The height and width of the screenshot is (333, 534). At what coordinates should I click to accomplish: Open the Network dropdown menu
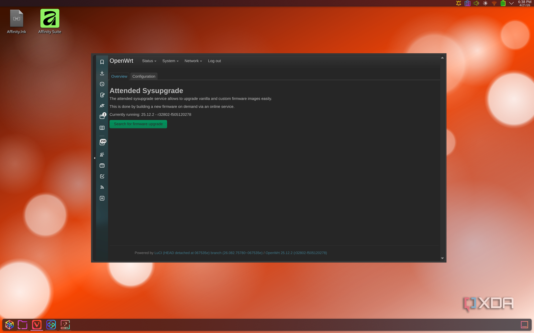[193, 61]
